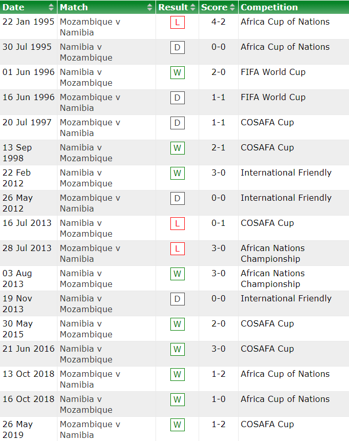Open the 4-2 score from 22 Jan 1995
The height and width of the screenshot is (441, 349).
(x=218, y=22)
